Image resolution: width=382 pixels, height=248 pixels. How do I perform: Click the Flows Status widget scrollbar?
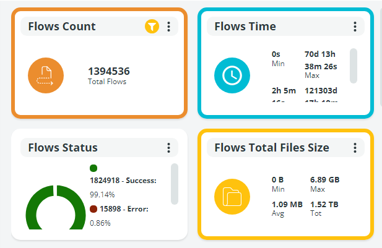point(175,184)
